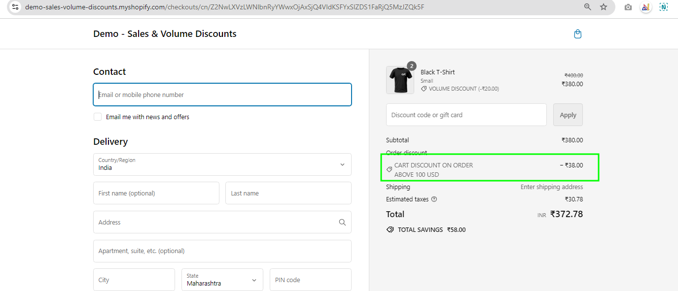Click the Last name field

[x=288, y=193]
